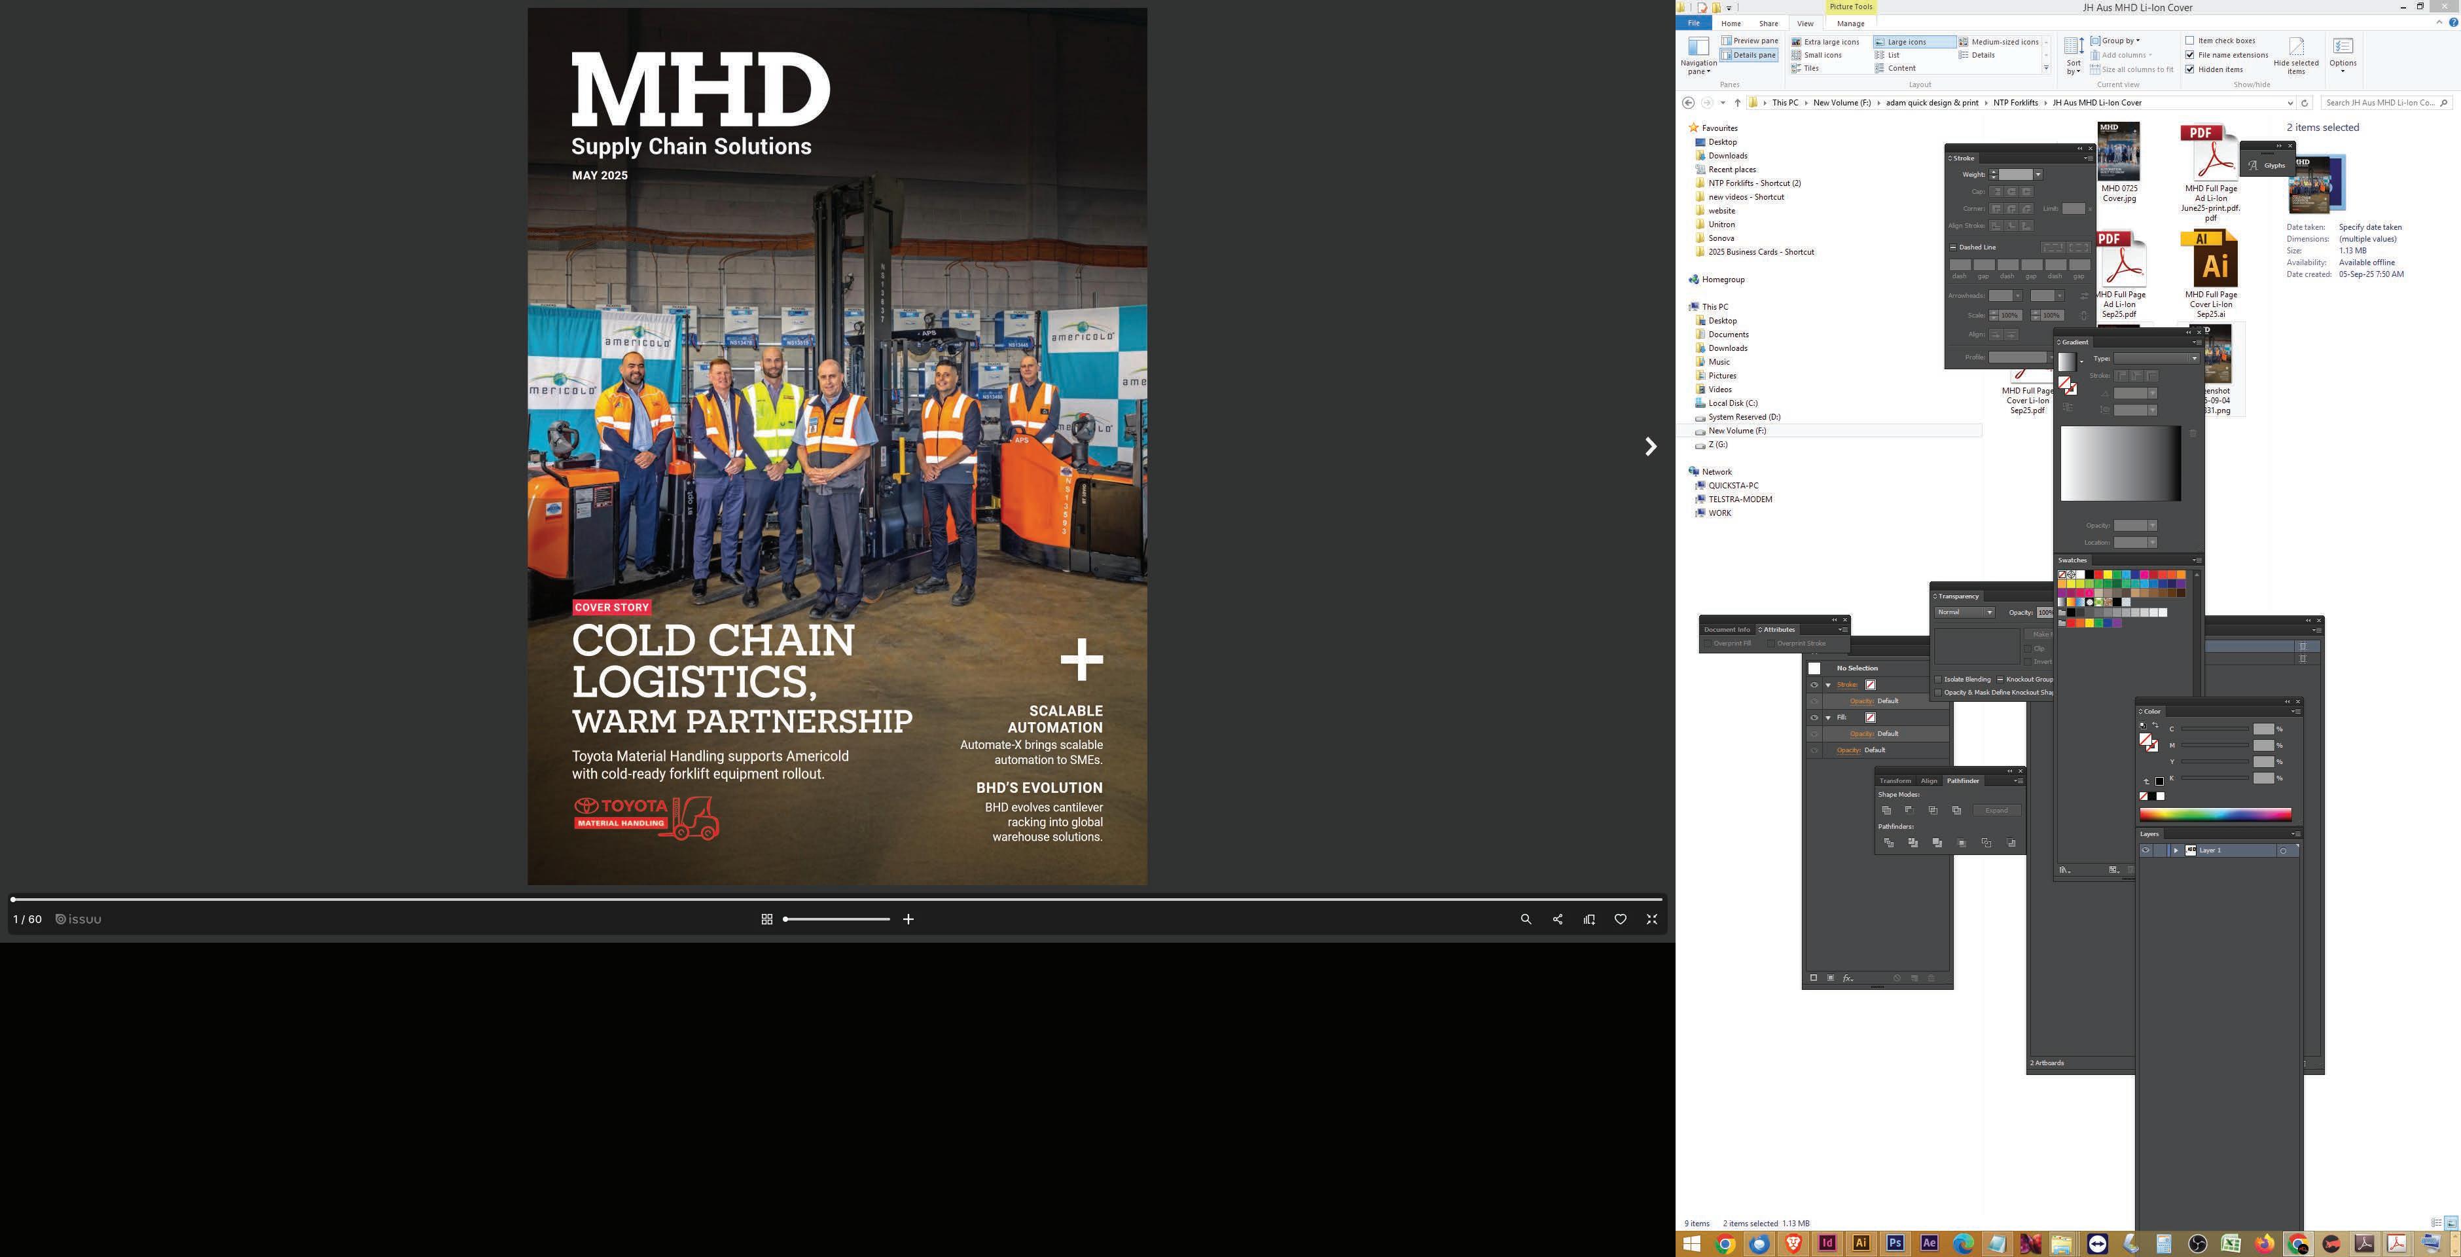Uncheck File name extensions

(2189, 56)
